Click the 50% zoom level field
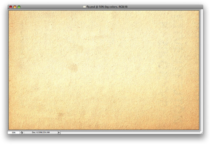 tap(14, 133)
